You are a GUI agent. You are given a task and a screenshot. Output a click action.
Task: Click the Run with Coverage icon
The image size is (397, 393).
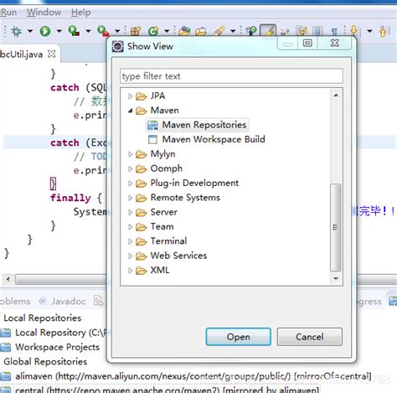(74, 31)
